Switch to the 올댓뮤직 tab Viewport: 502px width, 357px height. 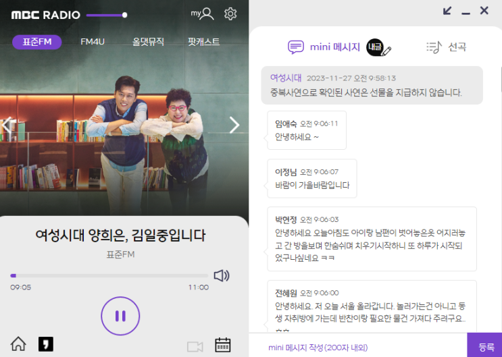pyautogui.click(x=148, y=42)
